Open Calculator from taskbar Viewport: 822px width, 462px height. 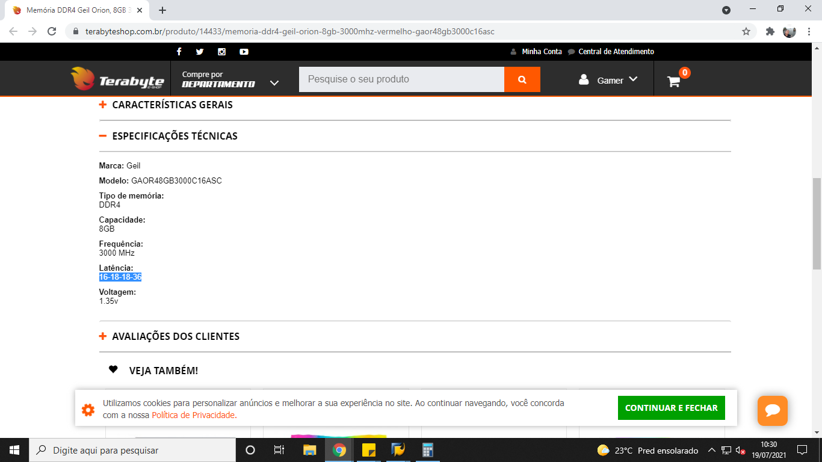[427, 450]
